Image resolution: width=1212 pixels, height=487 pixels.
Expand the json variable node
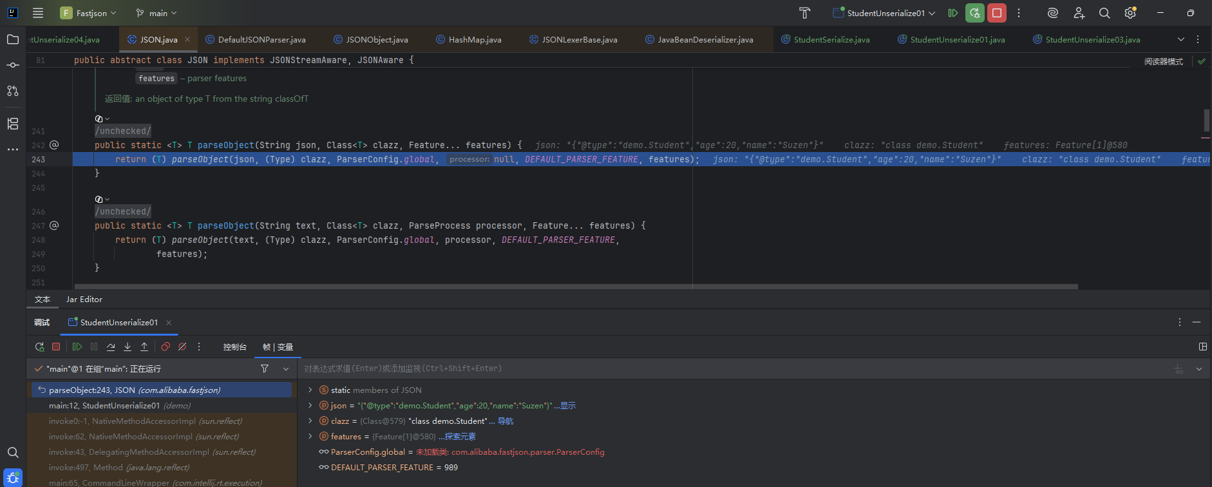coord(310,405)
